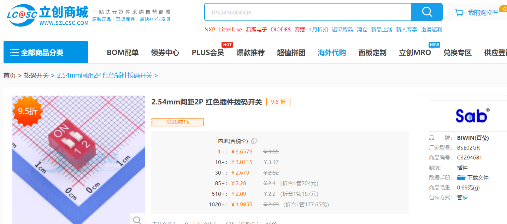The width and height of the screenshot is (507, 224).
Task: Open the 返采购晶 link
Action: click(342, 29)
